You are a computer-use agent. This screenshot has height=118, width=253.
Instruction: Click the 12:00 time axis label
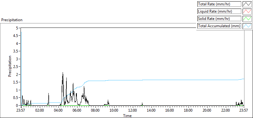(x=133, y=110)
